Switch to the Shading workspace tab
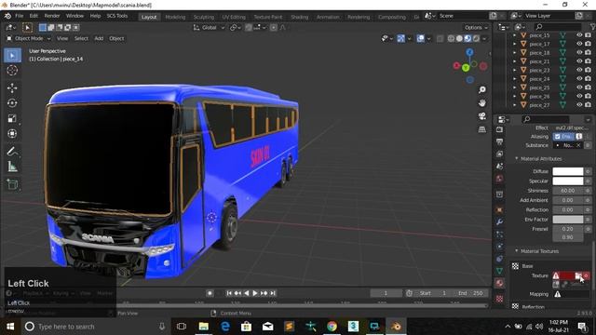596x335 pixels. point(300,17)
